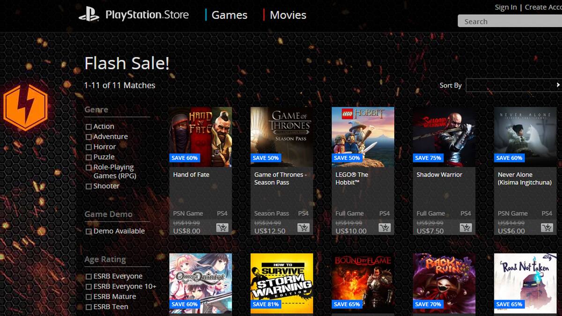Open How to Survive Storm Warning thumbnail
The width and height of the screenshot is (562, 316).
[282, 283]
